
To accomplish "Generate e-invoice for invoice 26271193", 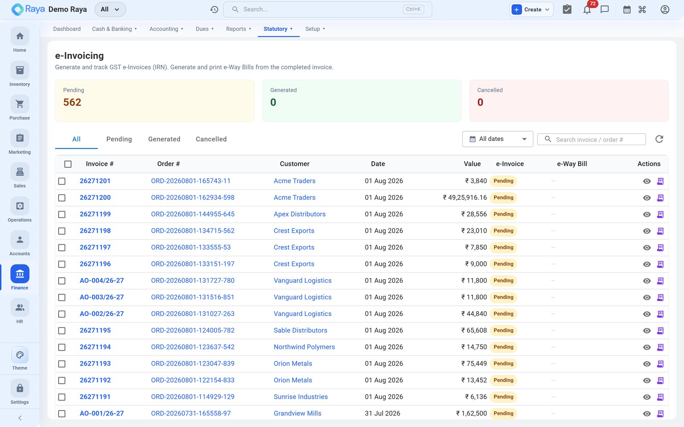I will (660, 364).
